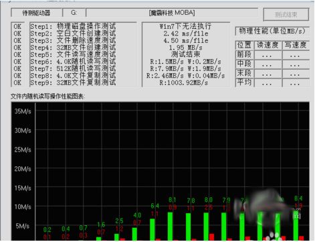The height and width of the screenshot is (242, 315).
Task: Click the R:1003.92MB/s result text
Action: 183,83
